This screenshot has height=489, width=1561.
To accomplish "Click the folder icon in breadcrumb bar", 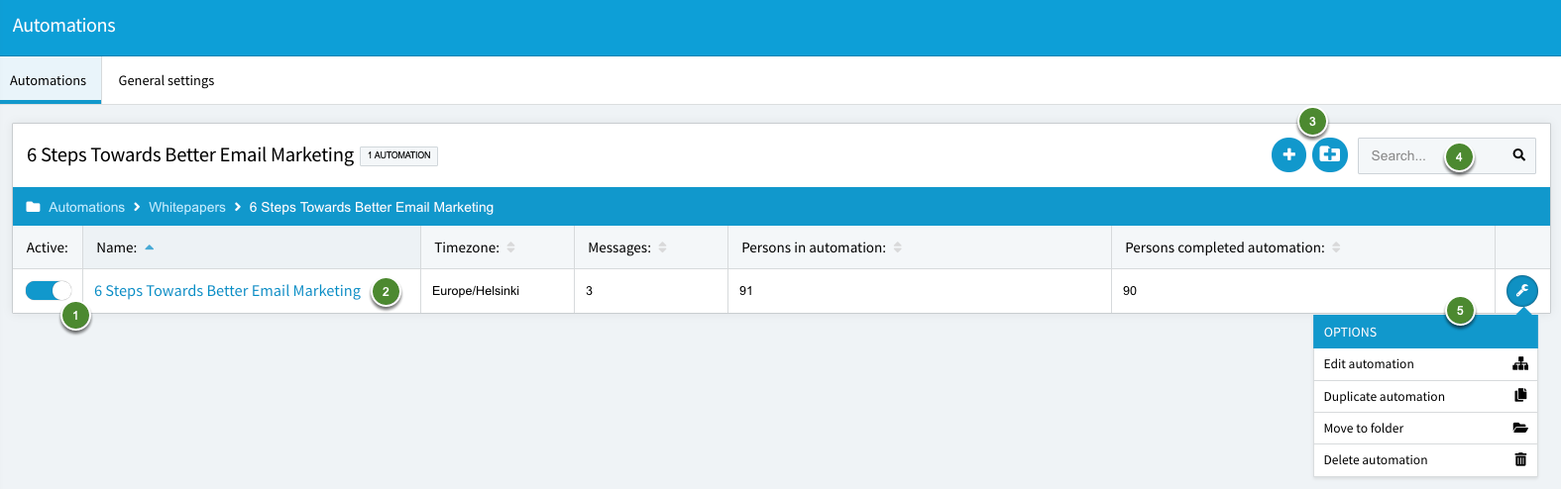I will click(34, 207).
